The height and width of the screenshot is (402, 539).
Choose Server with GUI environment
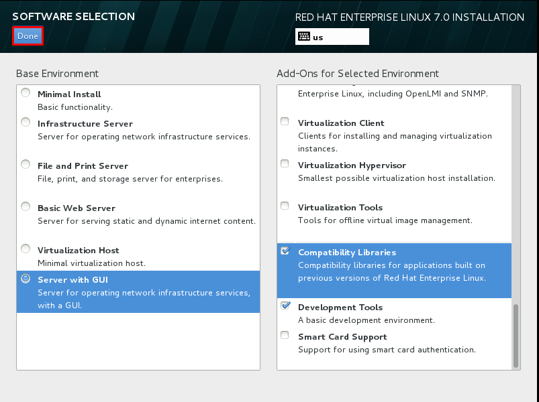pos(25,278)
